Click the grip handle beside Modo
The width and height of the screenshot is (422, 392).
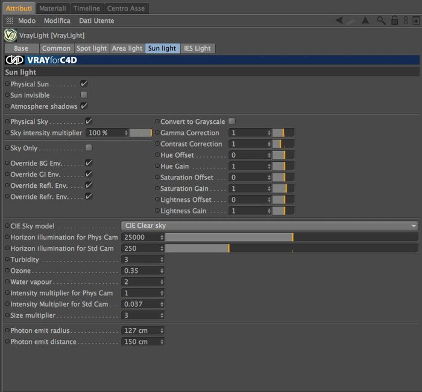10,21
